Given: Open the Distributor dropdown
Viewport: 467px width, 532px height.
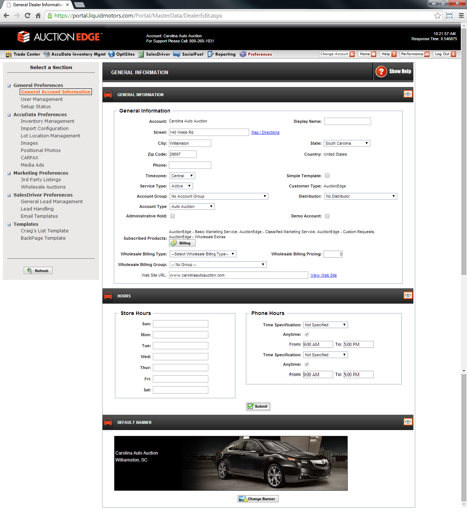Looking at the screenshot, I should (x=361, y=196).
